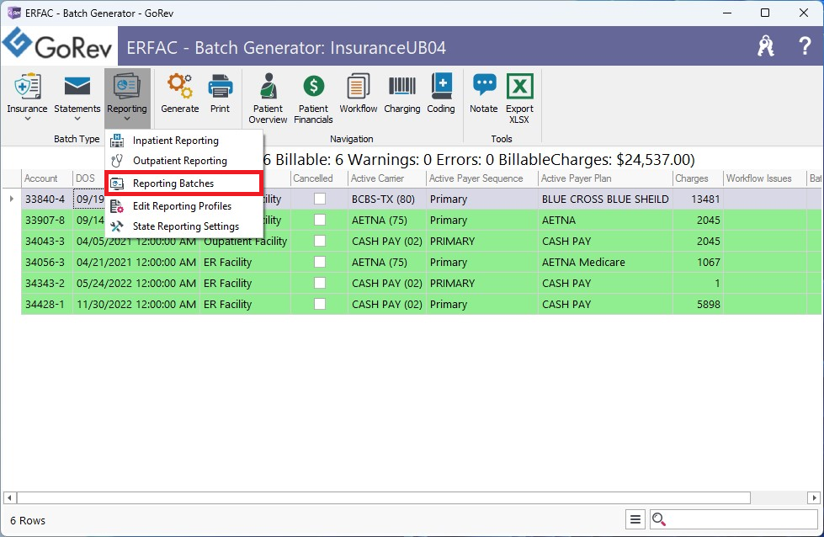The image size is (824, 537).
Task: Choose Reporting Batches from menu
Action: pos(184,183)
